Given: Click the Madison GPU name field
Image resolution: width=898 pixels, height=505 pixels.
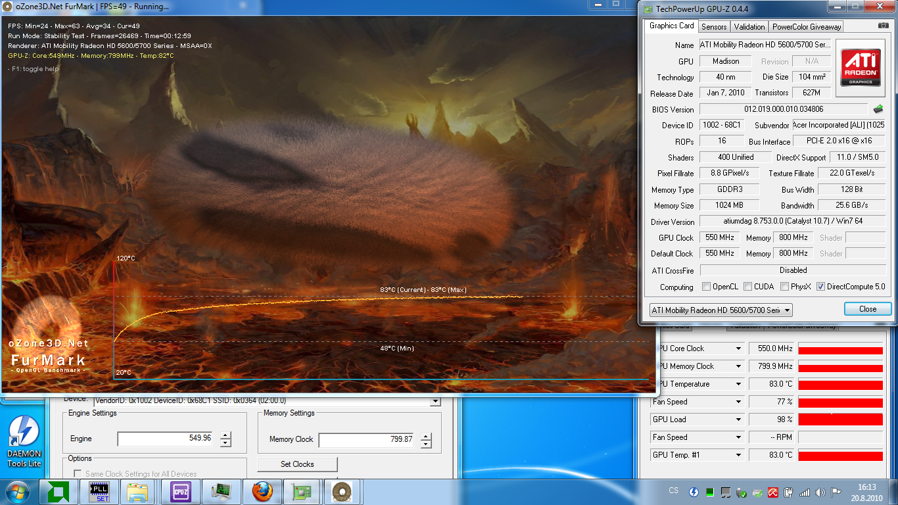Looking at the screenshot, I should [726, 61].
